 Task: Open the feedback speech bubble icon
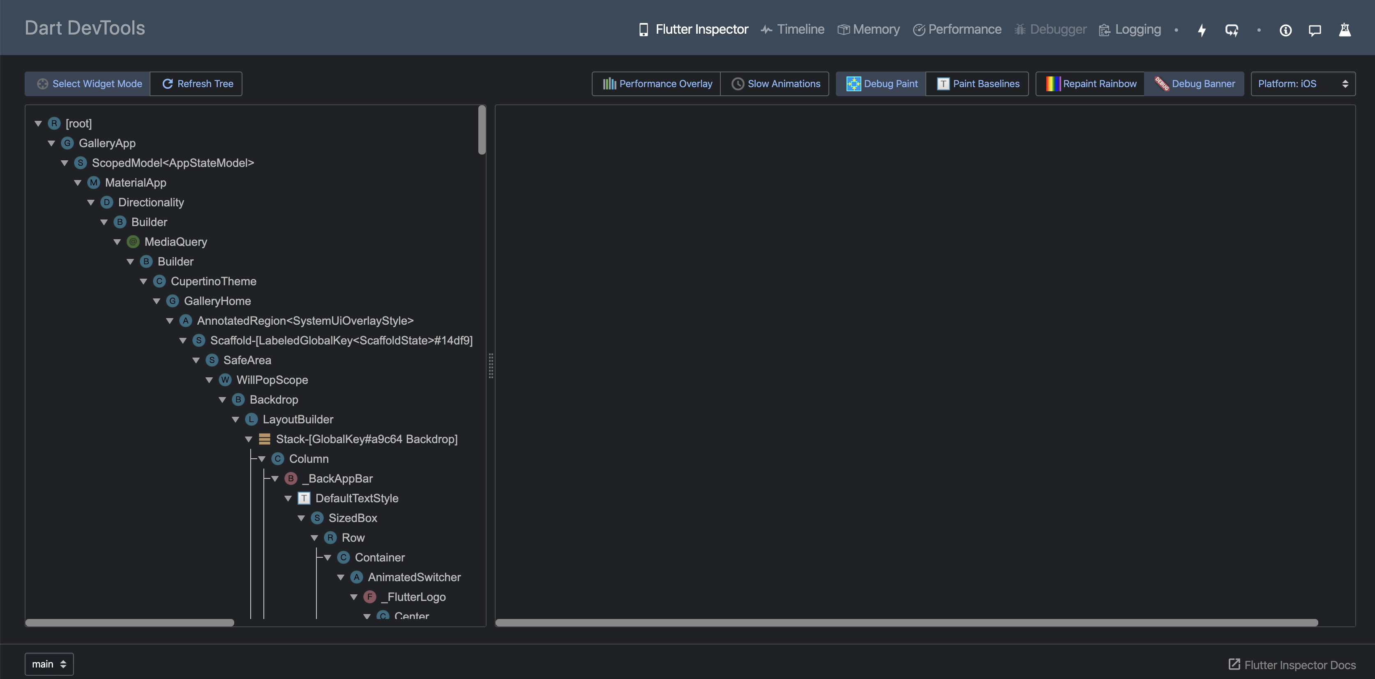1315,30
